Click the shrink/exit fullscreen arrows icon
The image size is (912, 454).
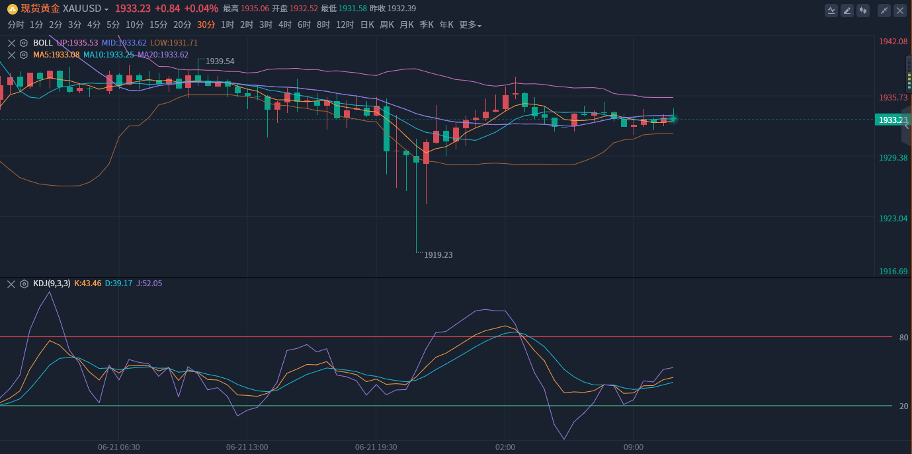[x=884, y=11]
